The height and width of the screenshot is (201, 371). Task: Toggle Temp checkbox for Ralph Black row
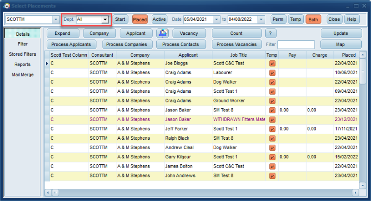coord(272,138)
